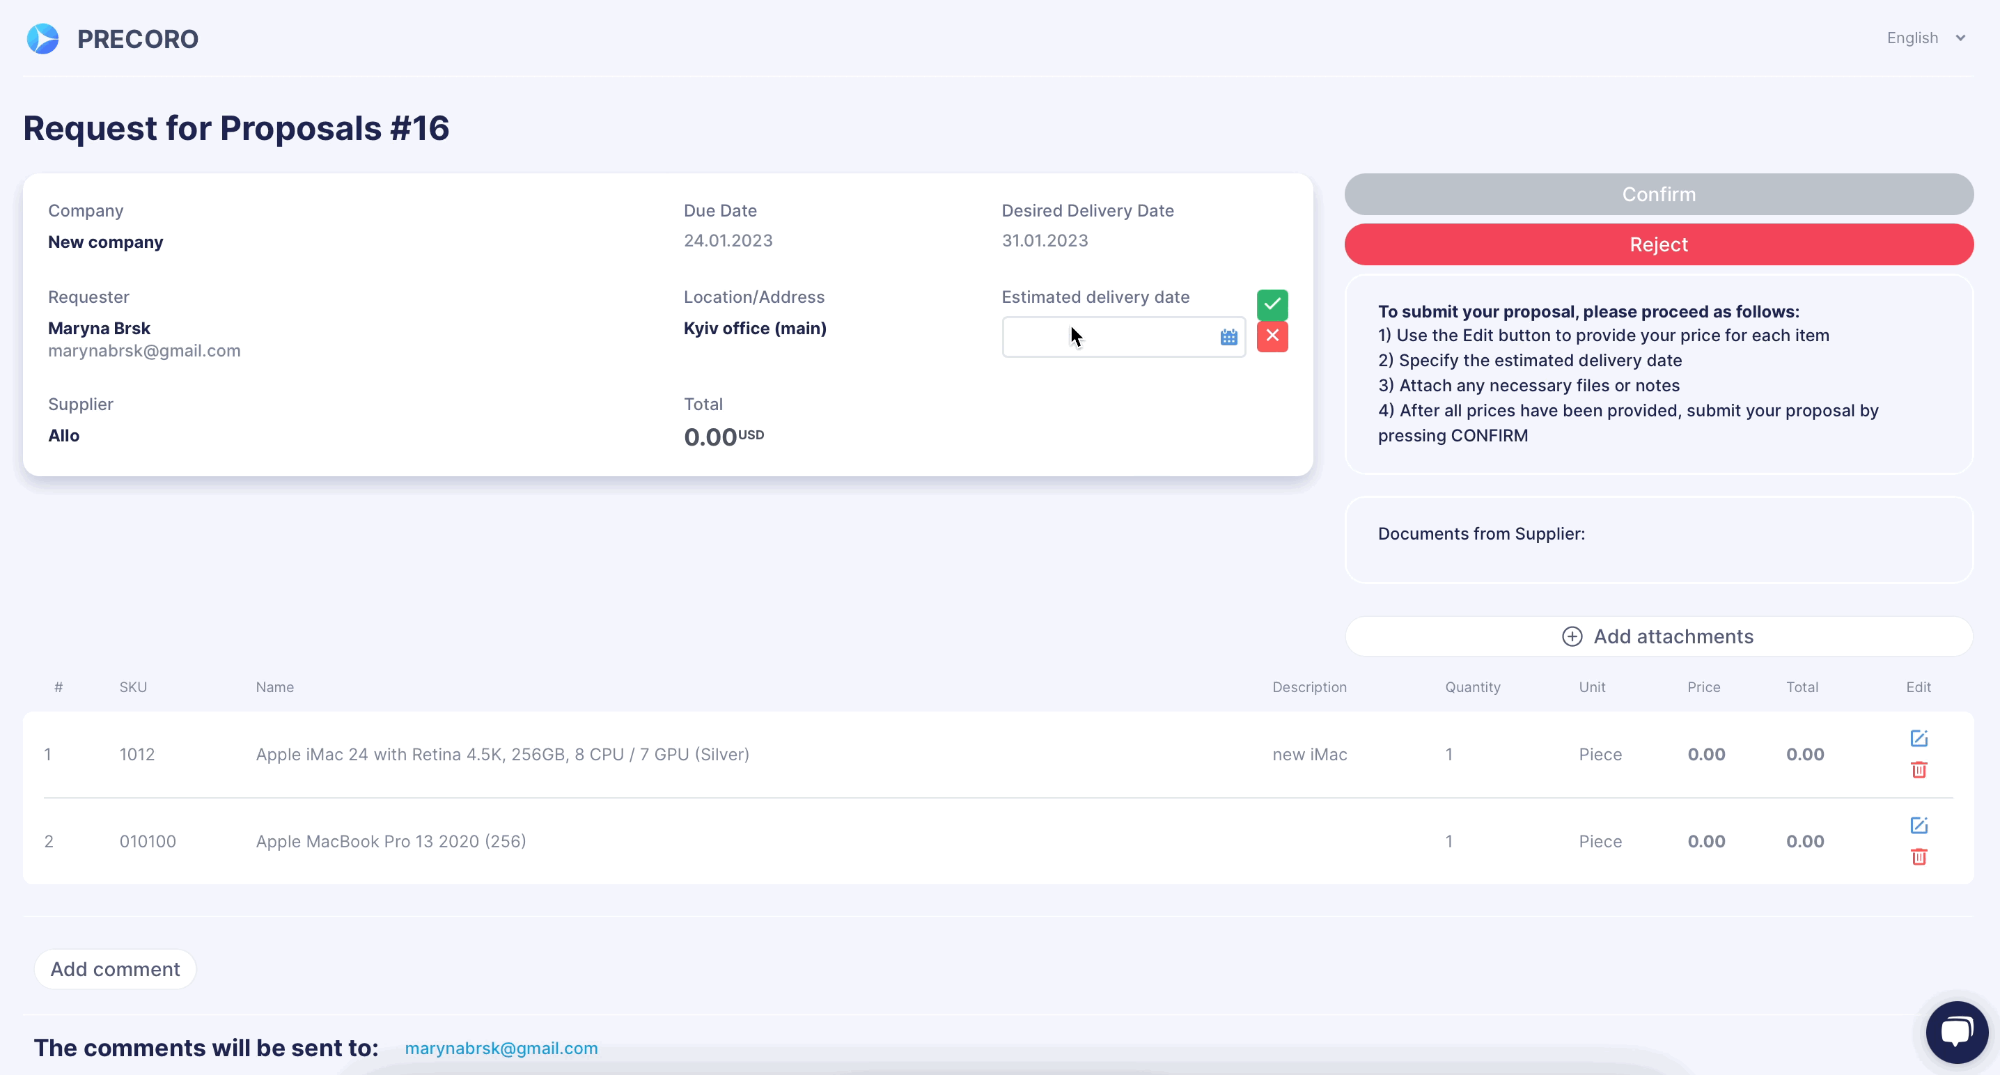Screen dimensions: 2000x1075
Task: Click the New company value
Action: [x=106, y=242]
